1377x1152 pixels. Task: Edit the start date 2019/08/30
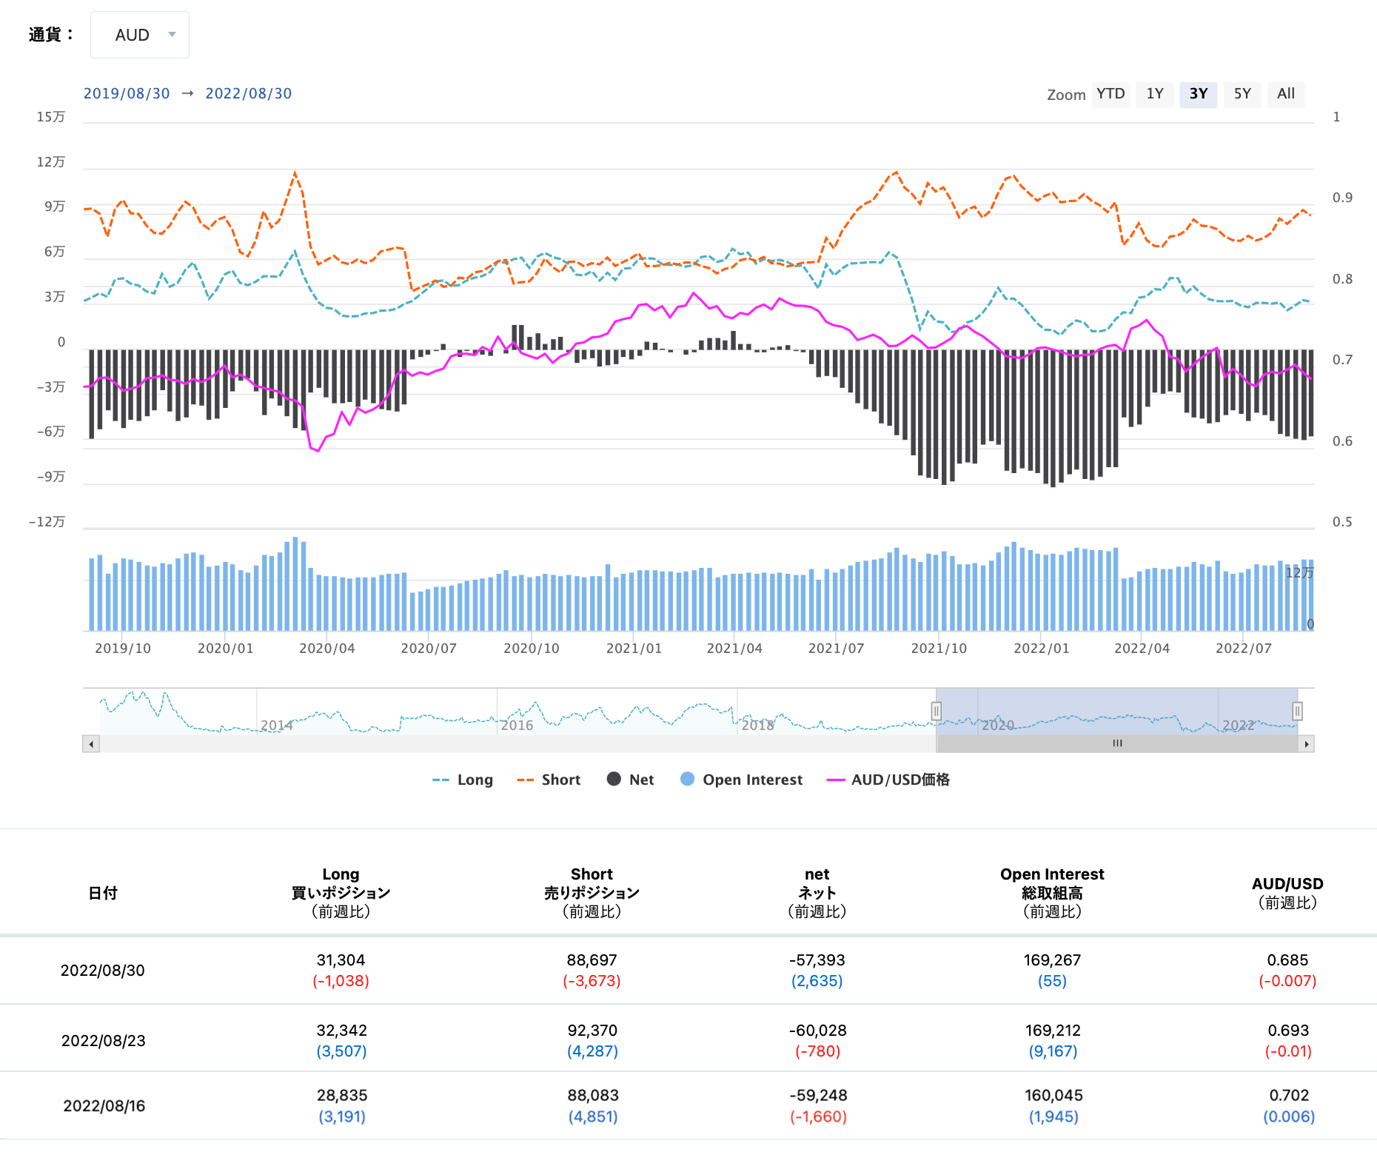[127, 93]
